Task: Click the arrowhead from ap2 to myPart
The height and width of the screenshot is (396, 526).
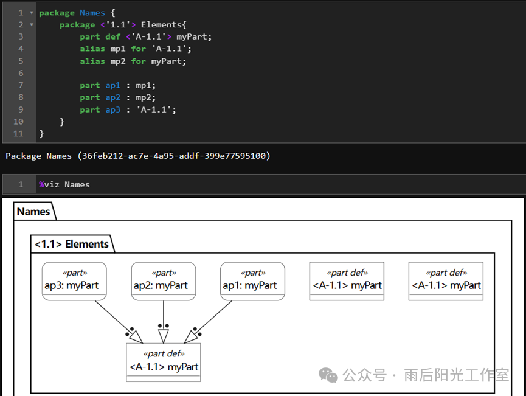Action: [x=164, y=336]
